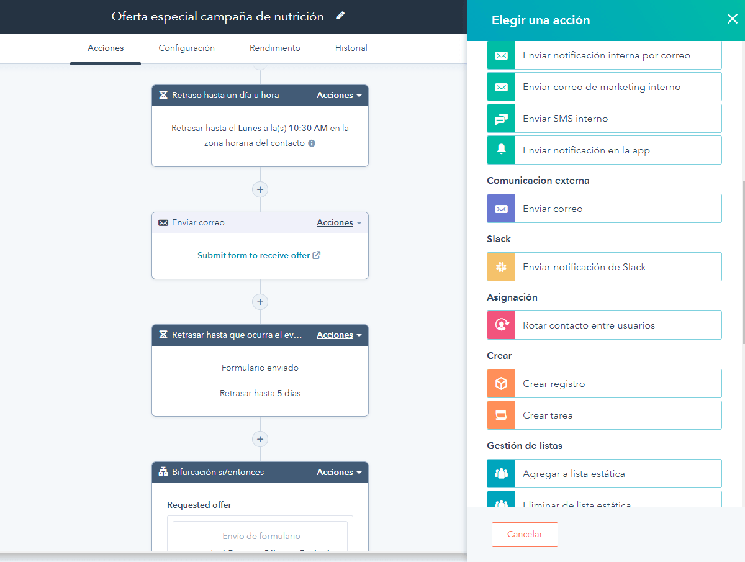
Task: Select Agregar a lista estática action
Action: (x=604, y=474)
